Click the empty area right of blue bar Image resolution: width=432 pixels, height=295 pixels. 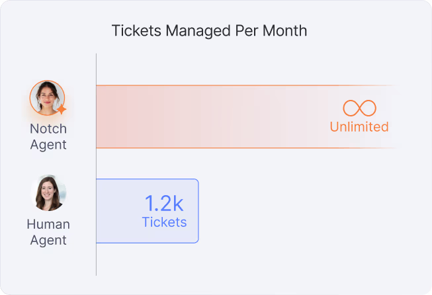(x=298, y=210)
